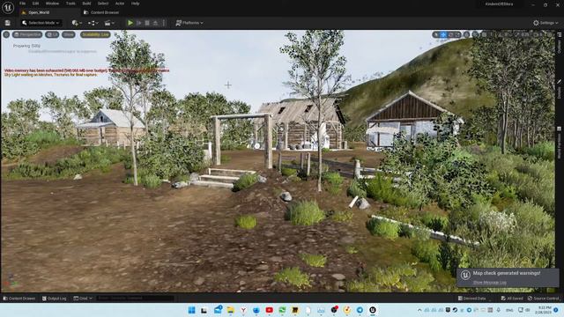Open the Content Drawer
This screenshot has width=564, height=317.
(x=19, y=299)
